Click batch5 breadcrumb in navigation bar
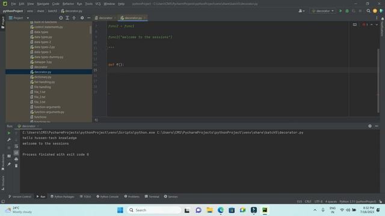This screenshot has width=385, height=216. [x=52, y=11]
